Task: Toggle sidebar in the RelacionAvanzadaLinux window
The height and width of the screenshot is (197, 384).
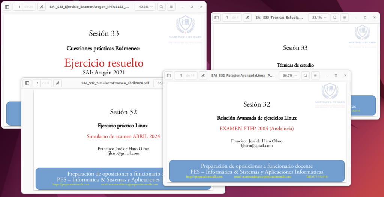Action: tap(168, 76)
